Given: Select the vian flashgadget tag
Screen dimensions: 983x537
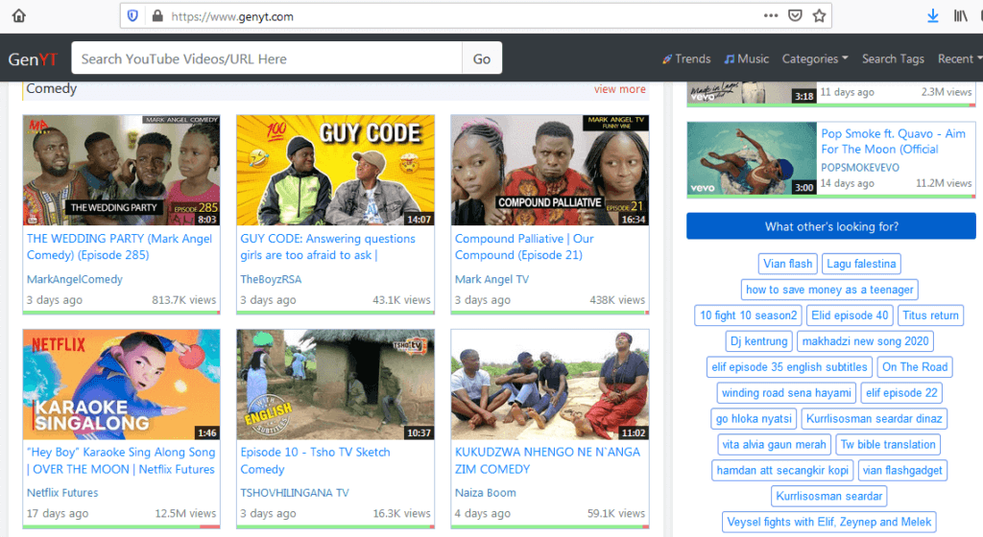Looking at the screenshot, I should click(902, 470).
